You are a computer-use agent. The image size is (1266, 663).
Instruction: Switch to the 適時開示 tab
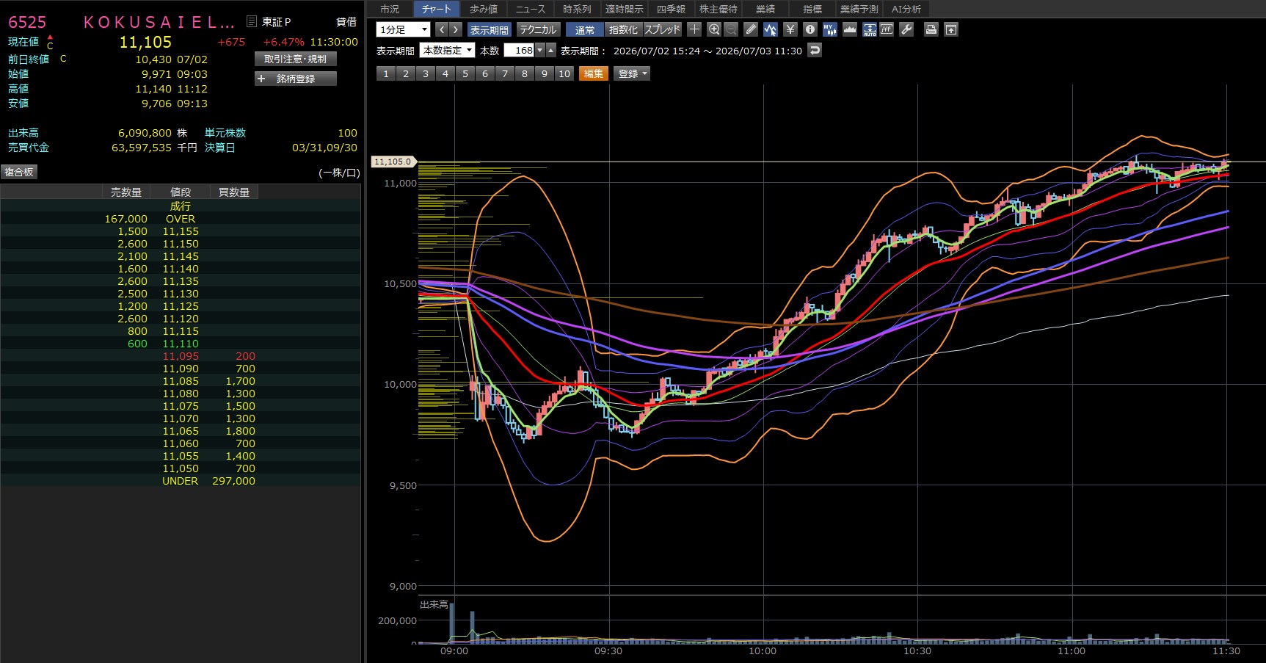(624, 9)
